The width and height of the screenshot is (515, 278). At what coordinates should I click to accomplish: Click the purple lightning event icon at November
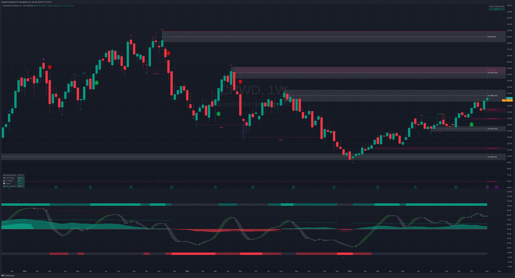(487, 187)
